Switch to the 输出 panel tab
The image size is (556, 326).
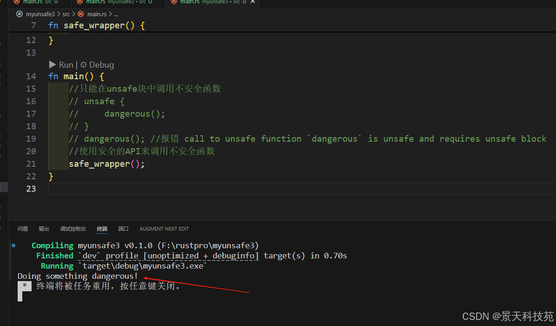coord(44,228)
